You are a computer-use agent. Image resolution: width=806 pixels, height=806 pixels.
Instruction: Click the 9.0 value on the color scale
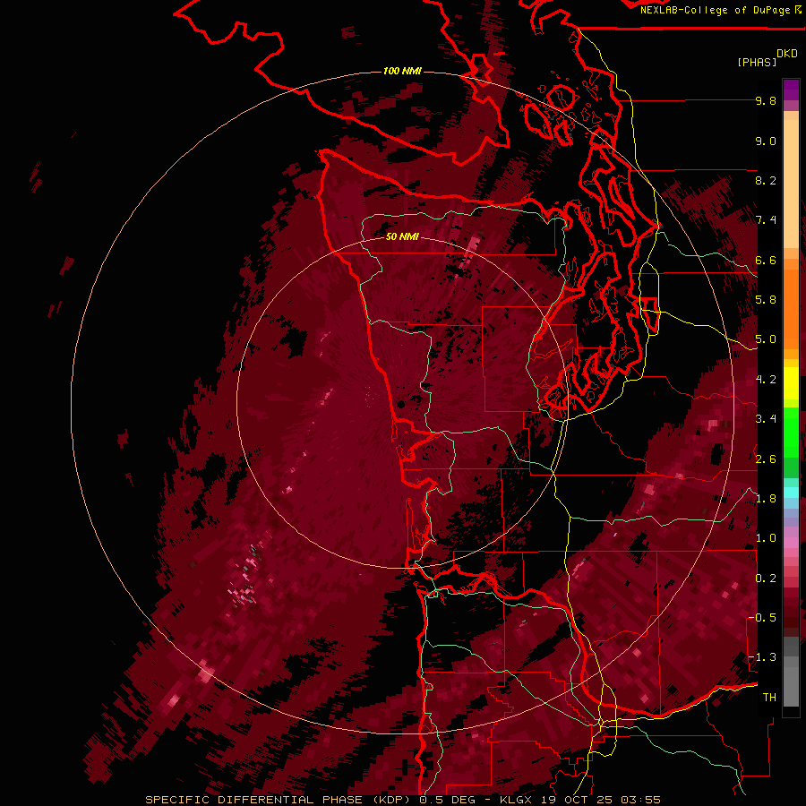(766, 141)
